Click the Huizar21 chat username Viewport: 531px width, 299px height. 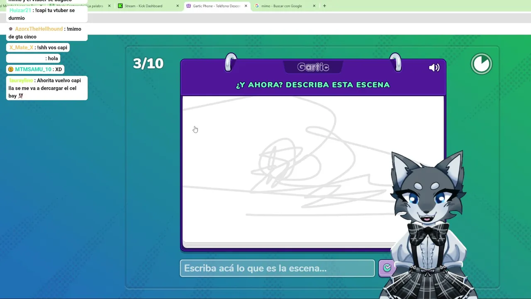pyautogui.click(x=19, y=10)
